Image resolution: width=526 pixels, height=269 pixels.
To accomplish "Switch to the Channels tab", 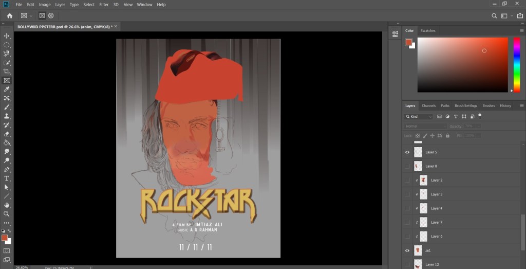I will point(428,105).
